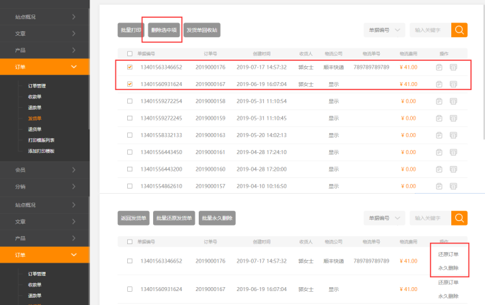The height and width of the screenshot is (305, 485).
Task: Click the 删除选中项 button
Action: coord(162,30)
